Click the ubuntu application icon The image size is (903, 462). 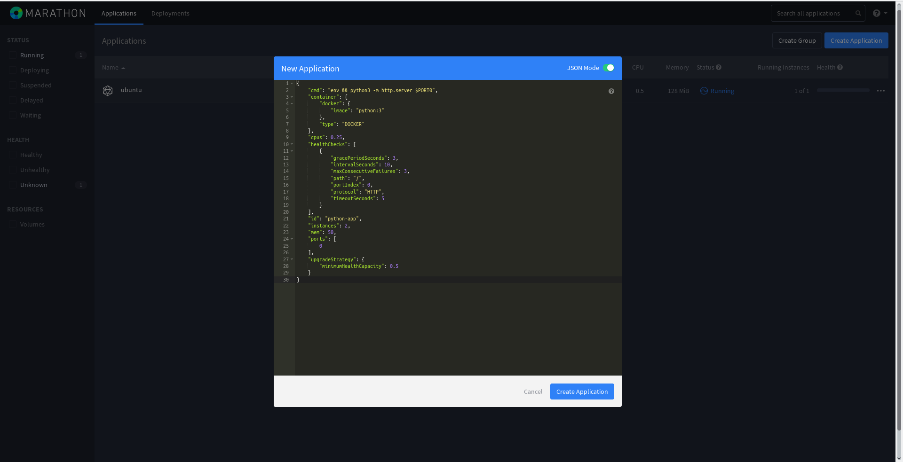coord(108,91)
